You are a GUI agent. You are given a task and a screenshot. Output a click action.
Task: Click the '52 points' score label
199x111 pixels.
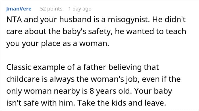(51, 9)
